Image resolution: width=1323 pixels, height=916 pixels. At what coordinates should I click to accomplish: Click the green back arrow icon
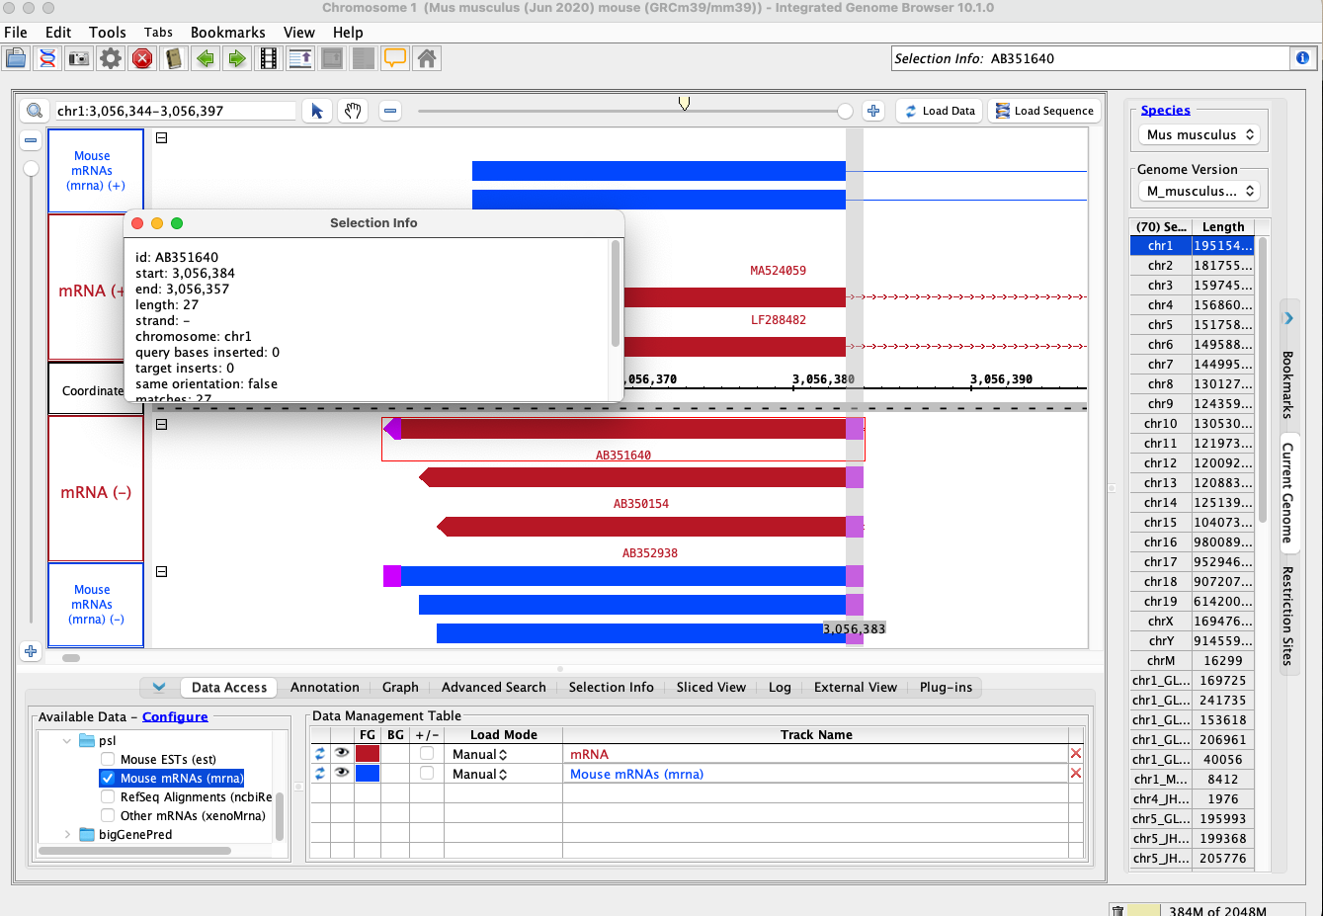click(206, 58)
